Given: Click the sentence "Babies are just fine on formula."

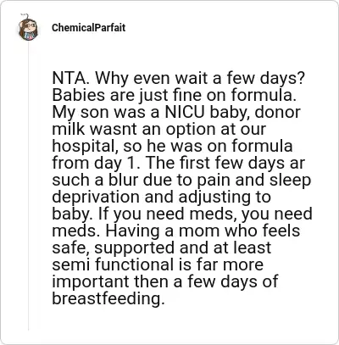Looking at the screenshot, I should (x=174, y=95).
